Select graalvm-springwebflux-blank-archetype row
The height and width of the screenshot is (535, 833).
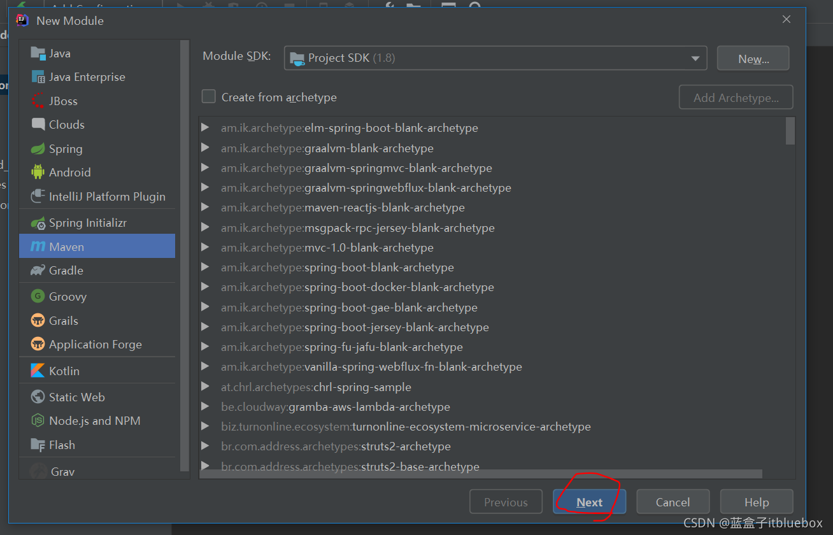coord(494,188)
